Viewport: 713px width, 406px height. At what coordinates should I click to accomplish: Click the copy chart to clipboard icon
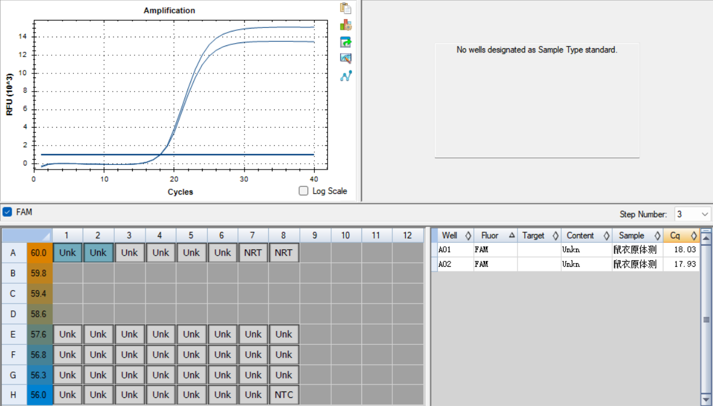click(346, 8)
